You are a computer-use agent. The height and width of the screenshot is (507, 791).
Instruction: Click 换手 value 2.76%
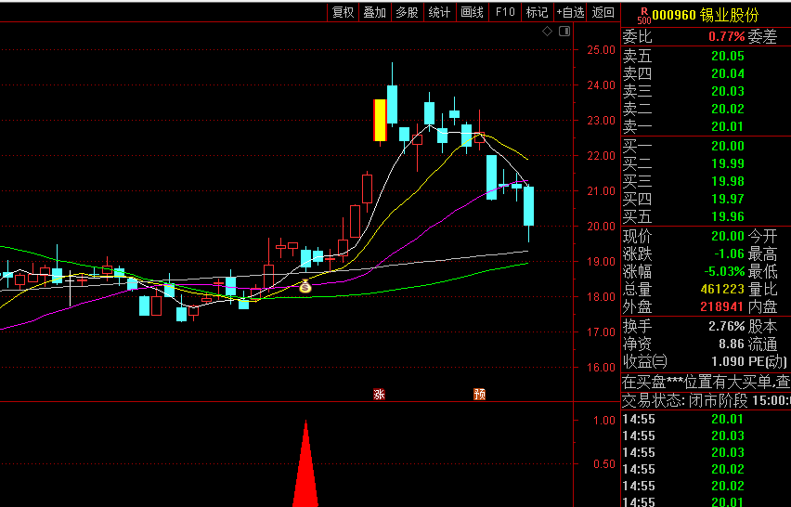(x=726, y=327)
